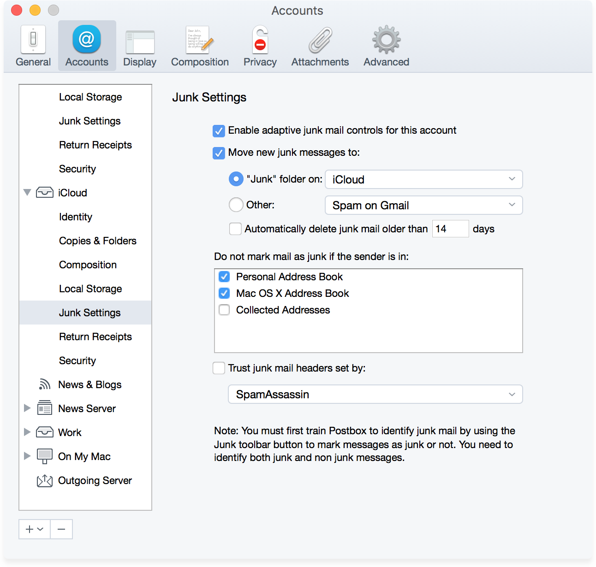Click the Junk Settings heading text

pos(209,97)
